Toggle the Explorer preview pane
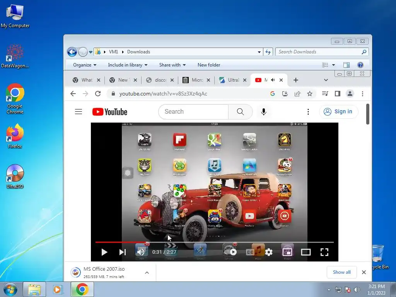This screenshot has width=396, height=297. [x=346, y=65]
